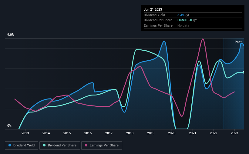
Task: Click the Jun 21 2023 tooltip date header
Action: 153,9
